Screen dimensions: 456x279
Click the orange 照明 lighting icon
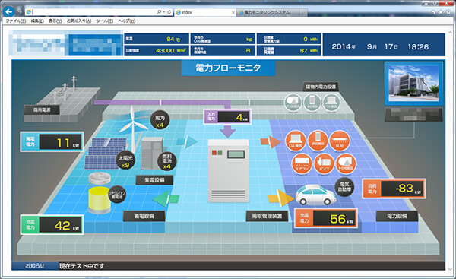pos(340,141)
